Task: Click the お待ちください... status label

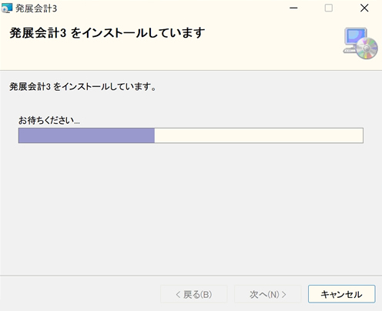Action: 49,120
